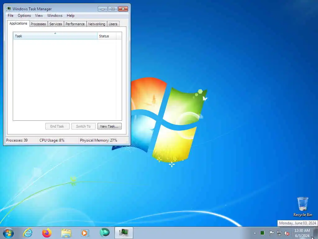Click the Show desktop strip
Viewport: 318px width, 239px height.
[x=316, y=233]
